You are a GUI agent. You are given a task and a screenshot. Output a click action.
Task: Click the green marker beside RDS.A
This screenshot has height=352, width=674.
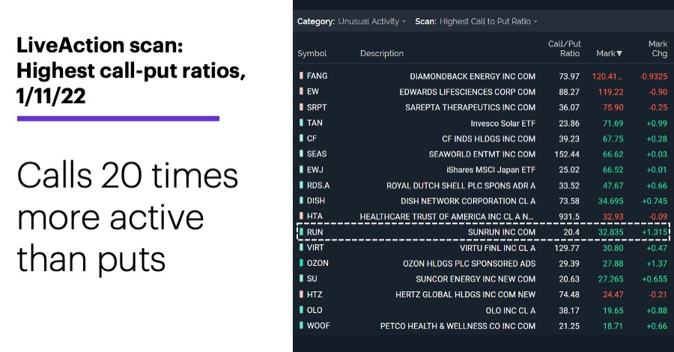[301, 185]
